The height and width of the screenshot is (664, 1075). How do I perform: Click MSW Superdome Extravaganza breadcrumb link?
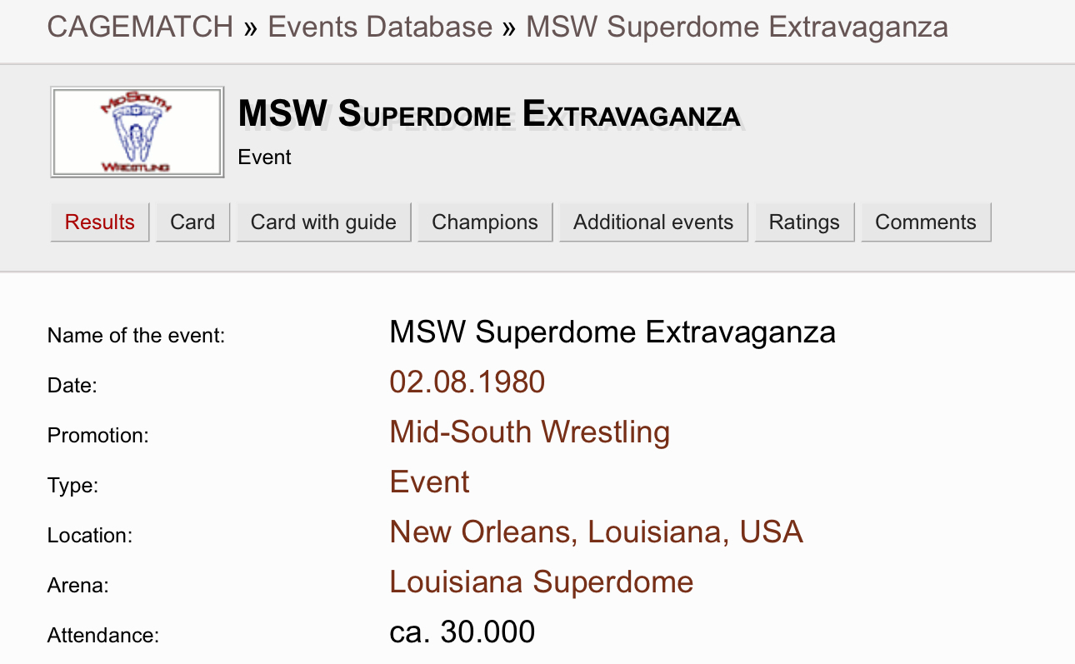737,27
